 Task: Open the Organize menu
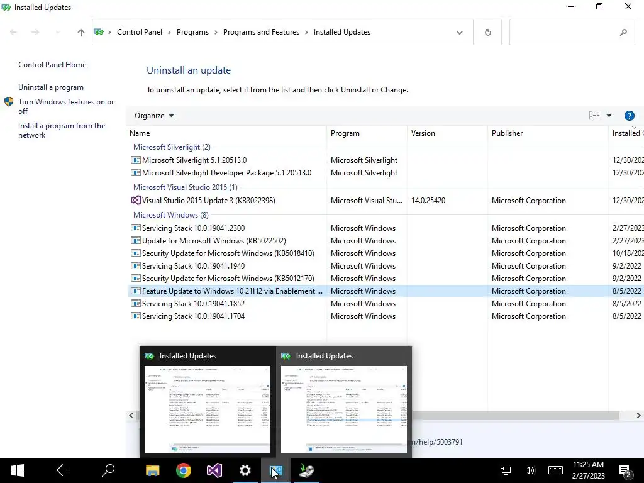pos(154,116)
